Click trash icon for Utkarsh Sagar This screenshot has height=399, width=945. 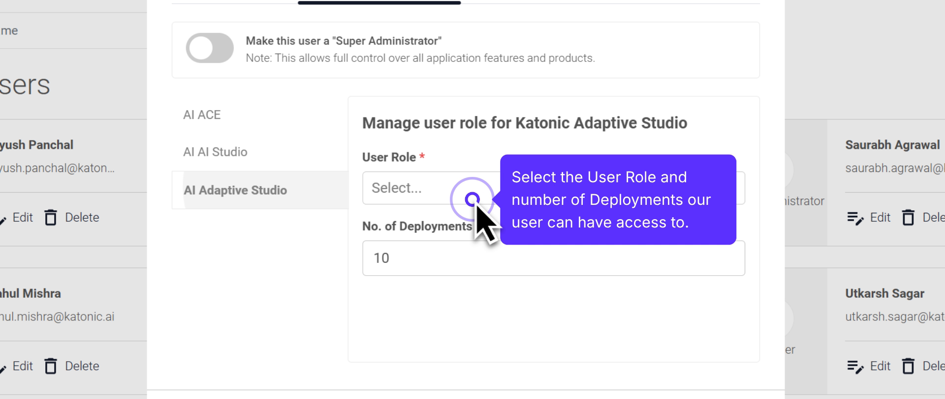[x=908, y=367]
